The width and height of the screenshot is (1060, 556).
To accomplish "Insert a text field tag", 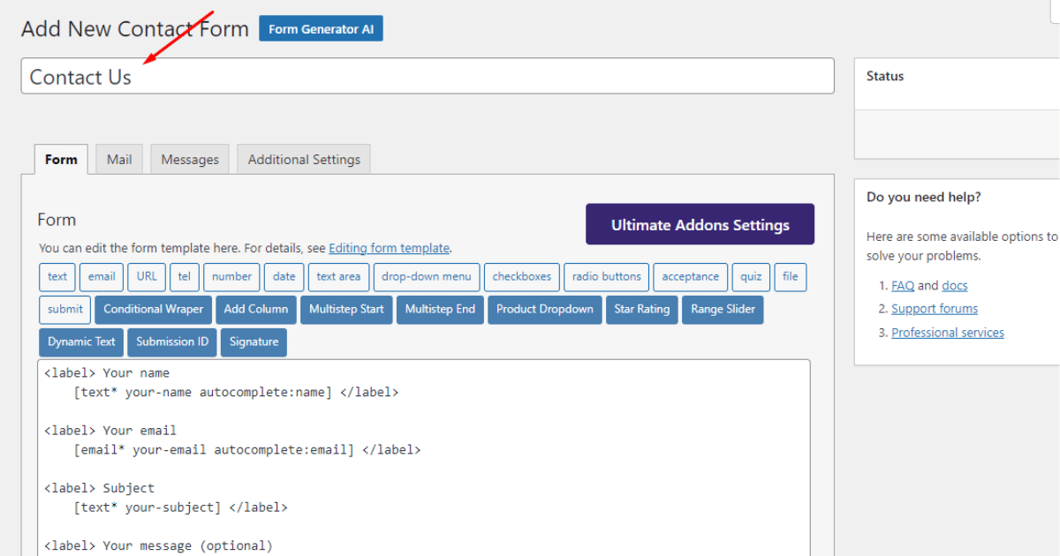I will coord(57,276).
